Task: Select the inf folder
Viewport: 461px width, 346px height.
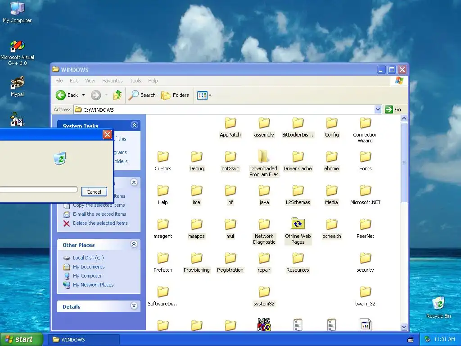Action: coord(230,195)
